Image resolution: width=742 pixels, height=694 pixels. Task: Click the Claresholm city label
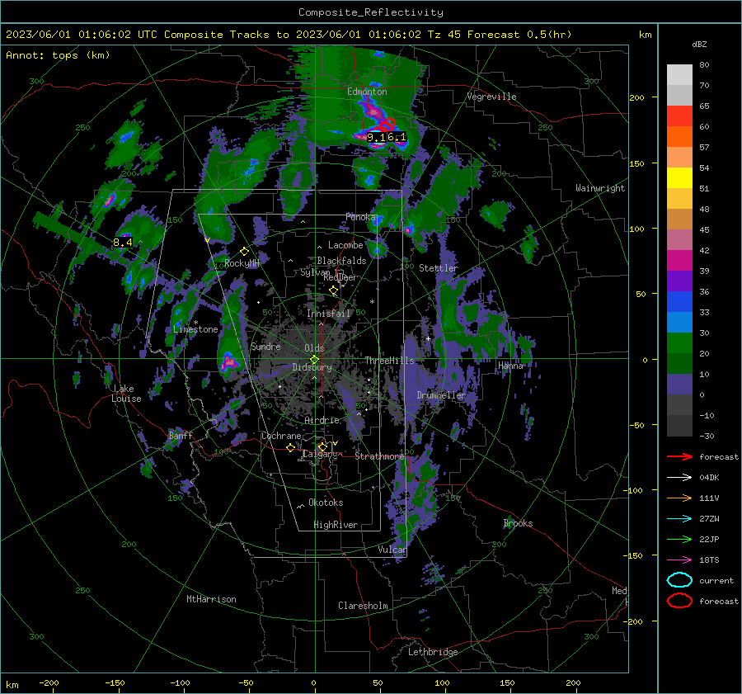[x=363, y=606]
